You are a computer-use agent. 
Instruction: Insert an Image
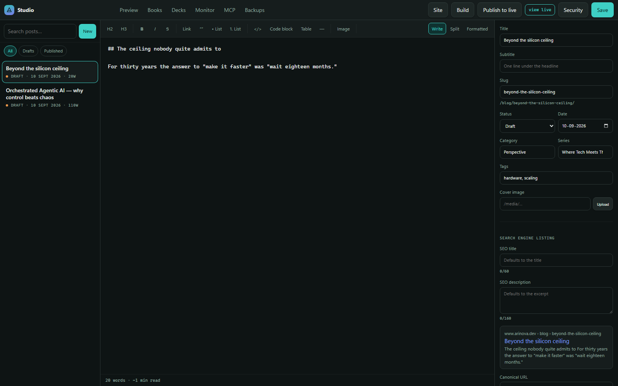pos(343,29)
